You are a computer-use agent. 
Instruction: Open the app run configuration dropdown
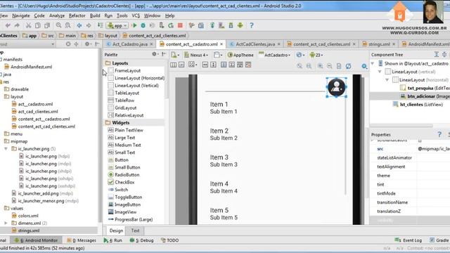click(x=117, y=25)
